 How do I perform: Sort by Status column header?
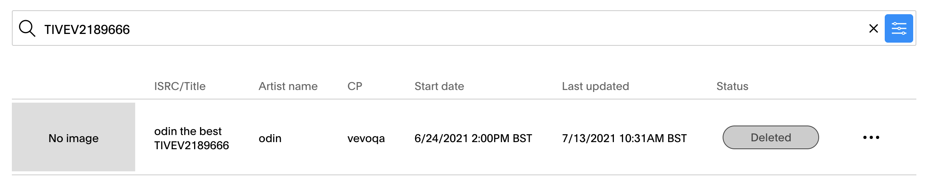(732, 86)
